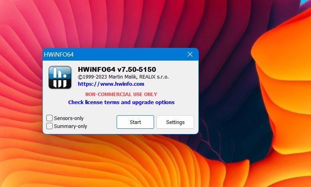Click the HWiNFO64 application logo icon
Image resolution: width=311 pixels, height=187 pixels.
[60, 77]
